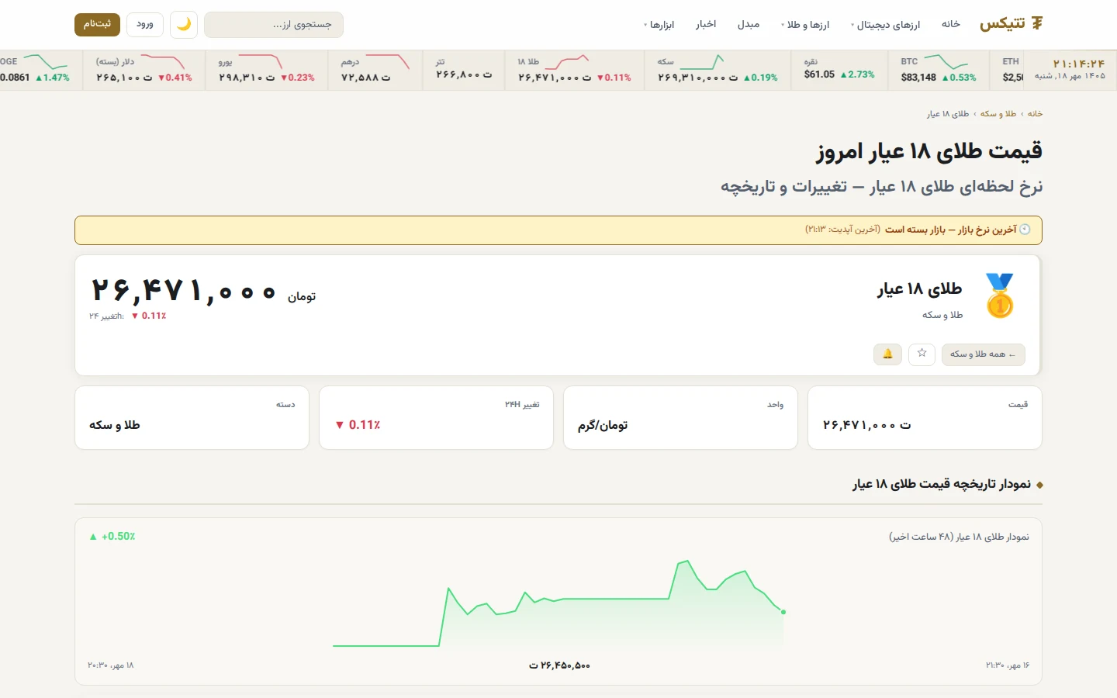This screenshot has height=698, width=1117.
Task: Open the ETH ticker item
Action: point(1008,70)
